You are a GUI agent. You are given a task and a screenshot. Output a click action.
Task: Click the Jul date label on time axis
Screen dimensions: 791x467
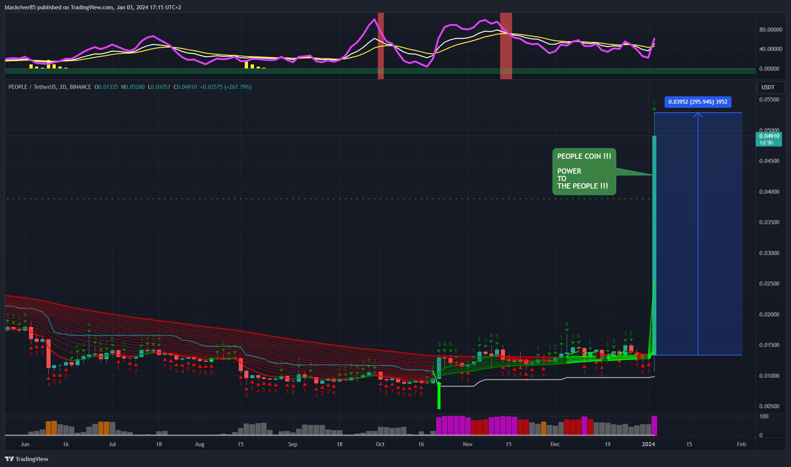(112, 444)
